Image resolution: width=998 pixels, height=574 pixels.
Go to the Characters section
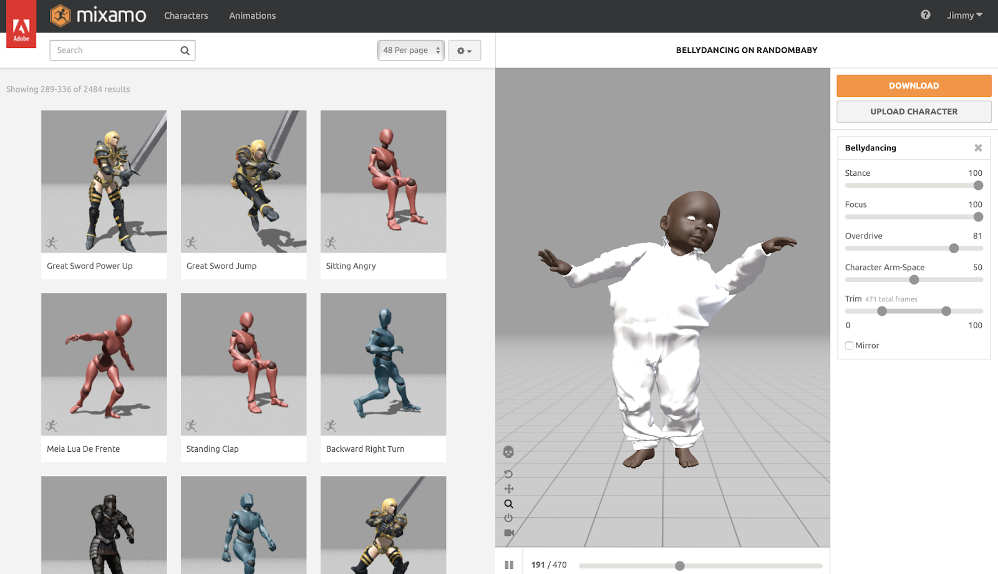click(186, 16)
